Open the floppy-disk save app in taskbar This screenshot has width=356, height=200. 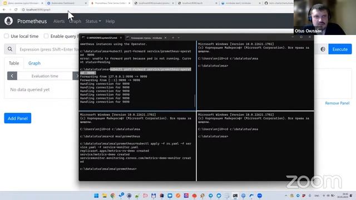pos(154,196)
